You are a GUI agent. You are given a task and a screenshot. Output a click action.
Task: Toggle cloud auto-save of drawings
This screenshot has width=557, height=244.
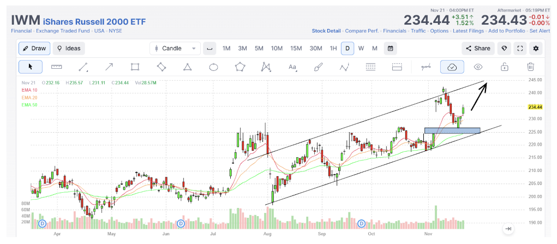(452, 67)
